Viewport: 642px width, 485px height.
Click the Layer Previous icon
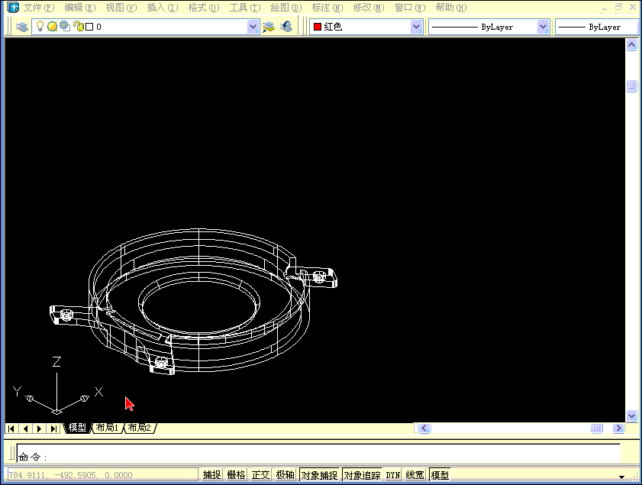click(286, 27)
